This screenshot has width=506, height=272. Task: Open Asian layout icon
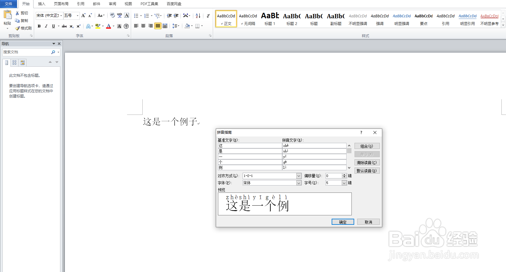point(185,16)
